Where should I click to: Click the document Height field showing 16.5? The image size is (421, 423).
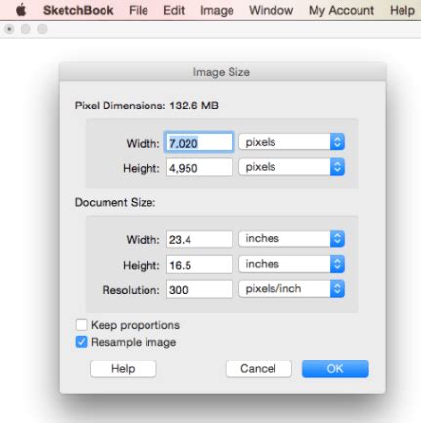click(199, 265)
